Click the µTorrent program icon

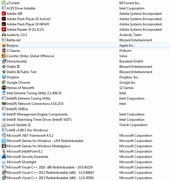pyautogui.click(x=4, y=3)
